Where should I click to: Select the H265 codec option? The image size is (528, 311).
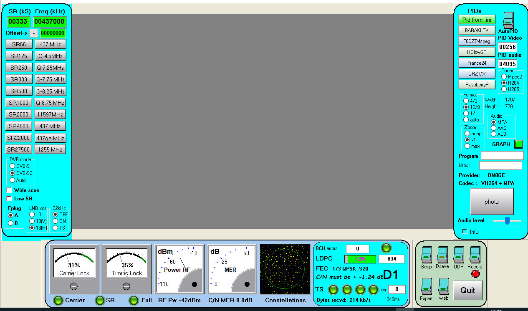(504, 89)
